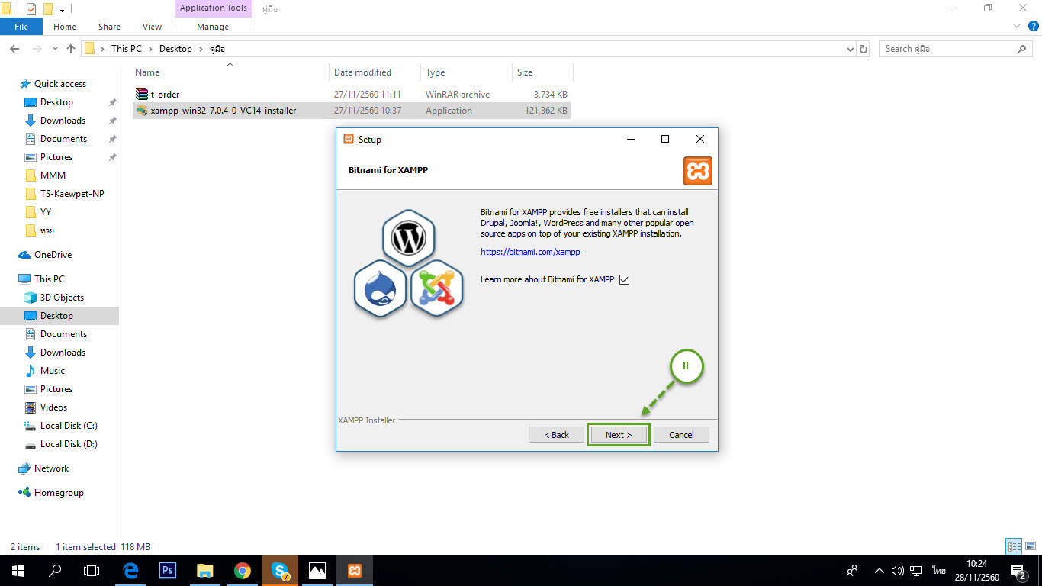Click This PC in the address bar
1042x586 pixels.
tap(127, 49)
